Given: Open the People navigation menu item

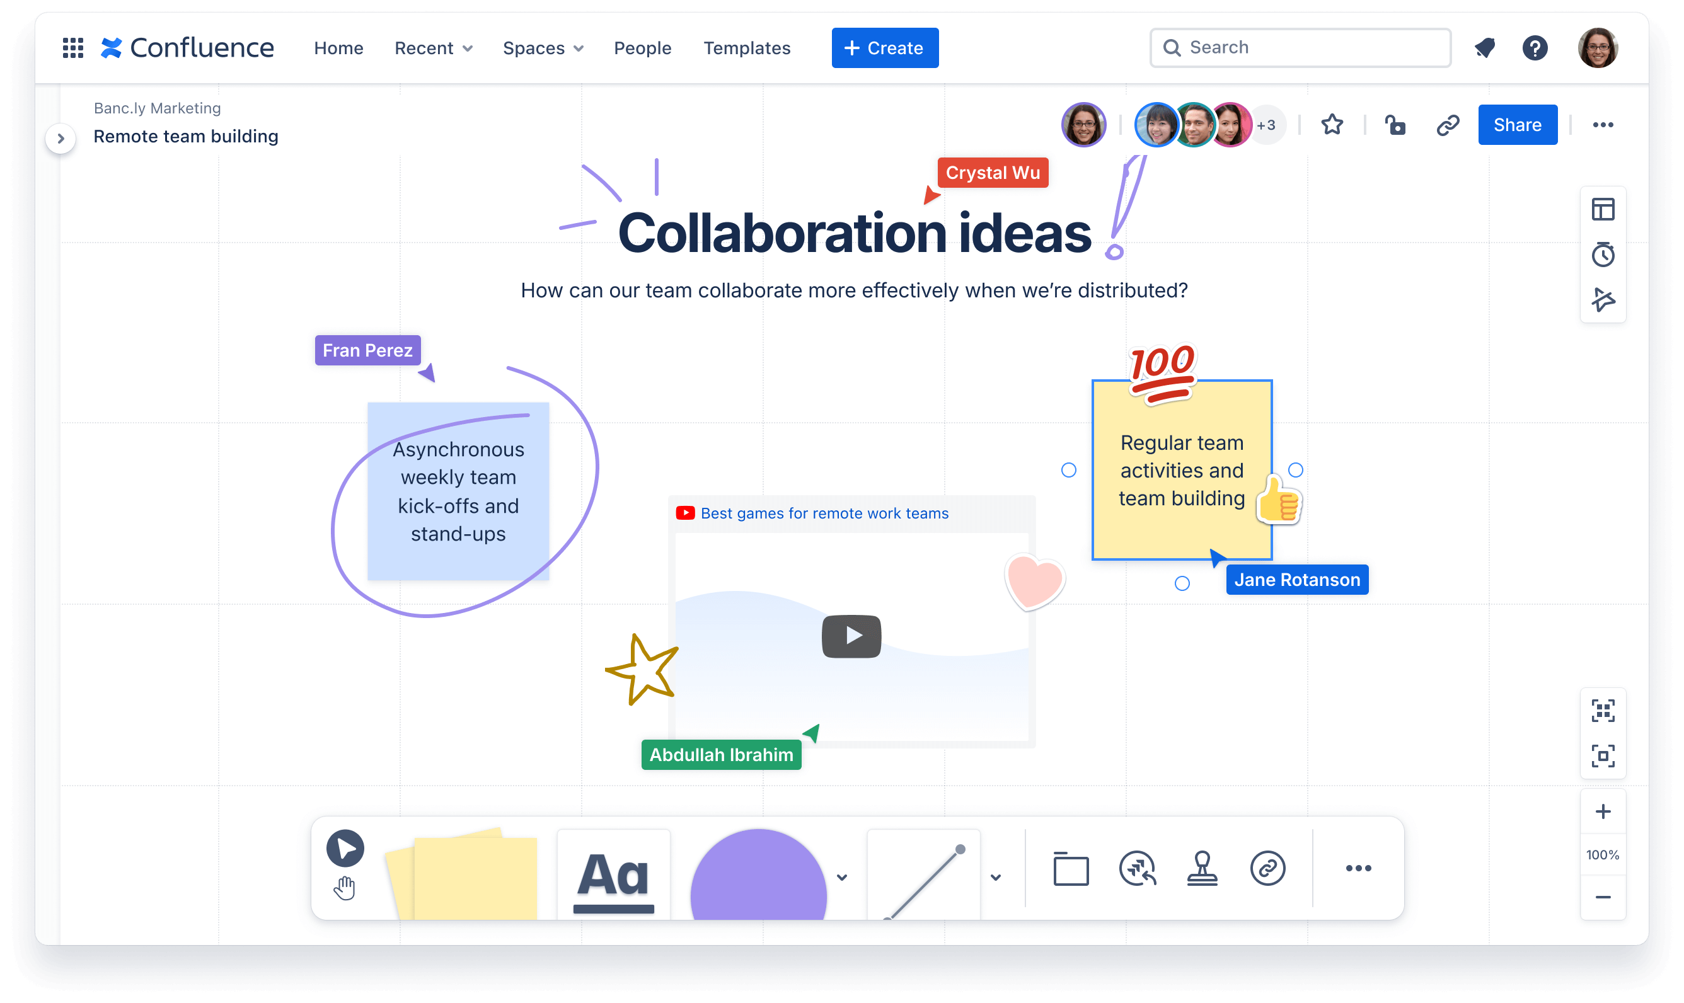Looking at the screenshot, I should click(x=642, y=48).
